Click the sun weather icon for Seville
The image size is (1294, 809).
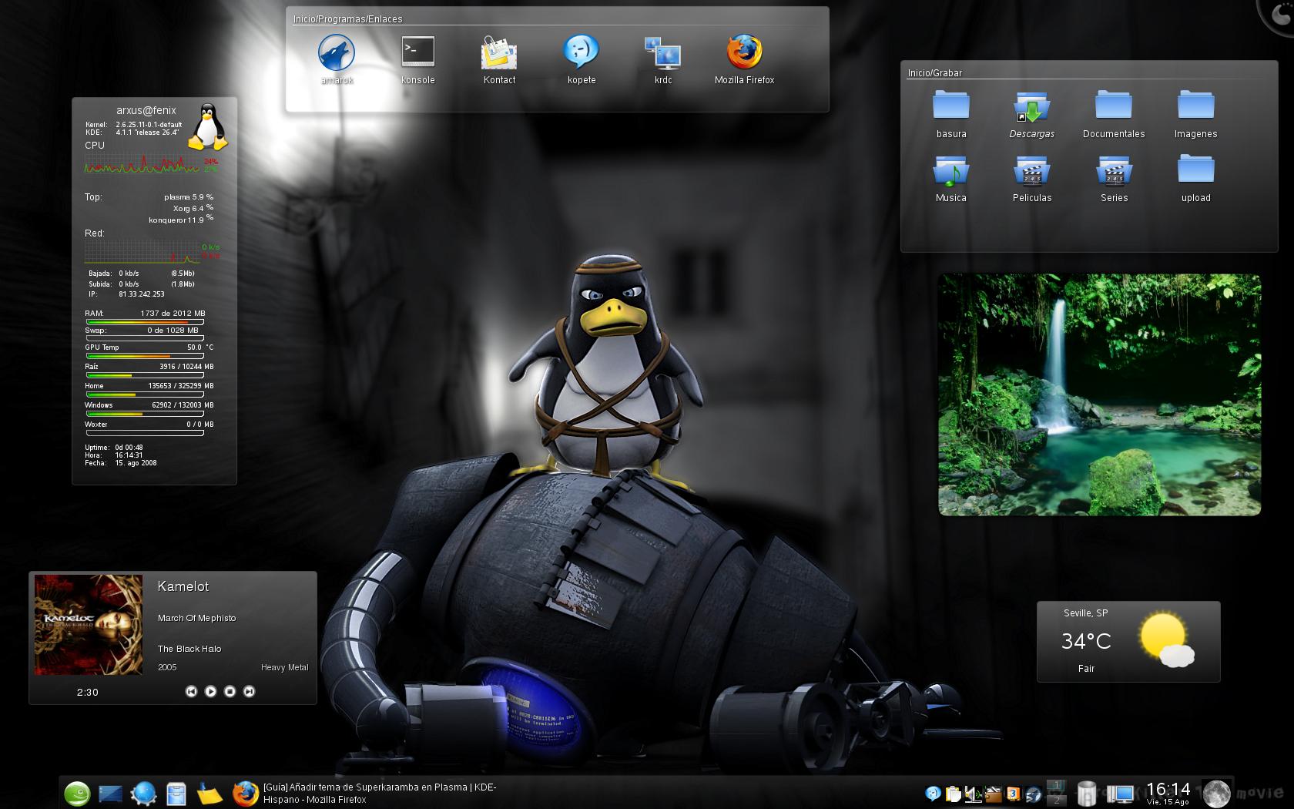point(1166,639)
